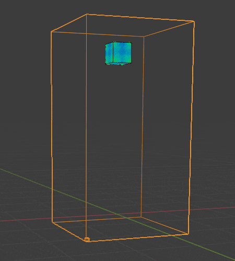
Task: Click the front-left top corner of the wireframe
Action: pyautogui.click(x=51, y=32)
